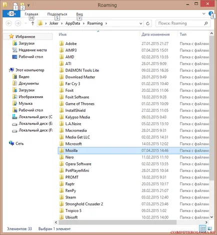Screen dimensions: 217x235
Task: Open the Файл ribbon tab
Action: tap(11, 14)
